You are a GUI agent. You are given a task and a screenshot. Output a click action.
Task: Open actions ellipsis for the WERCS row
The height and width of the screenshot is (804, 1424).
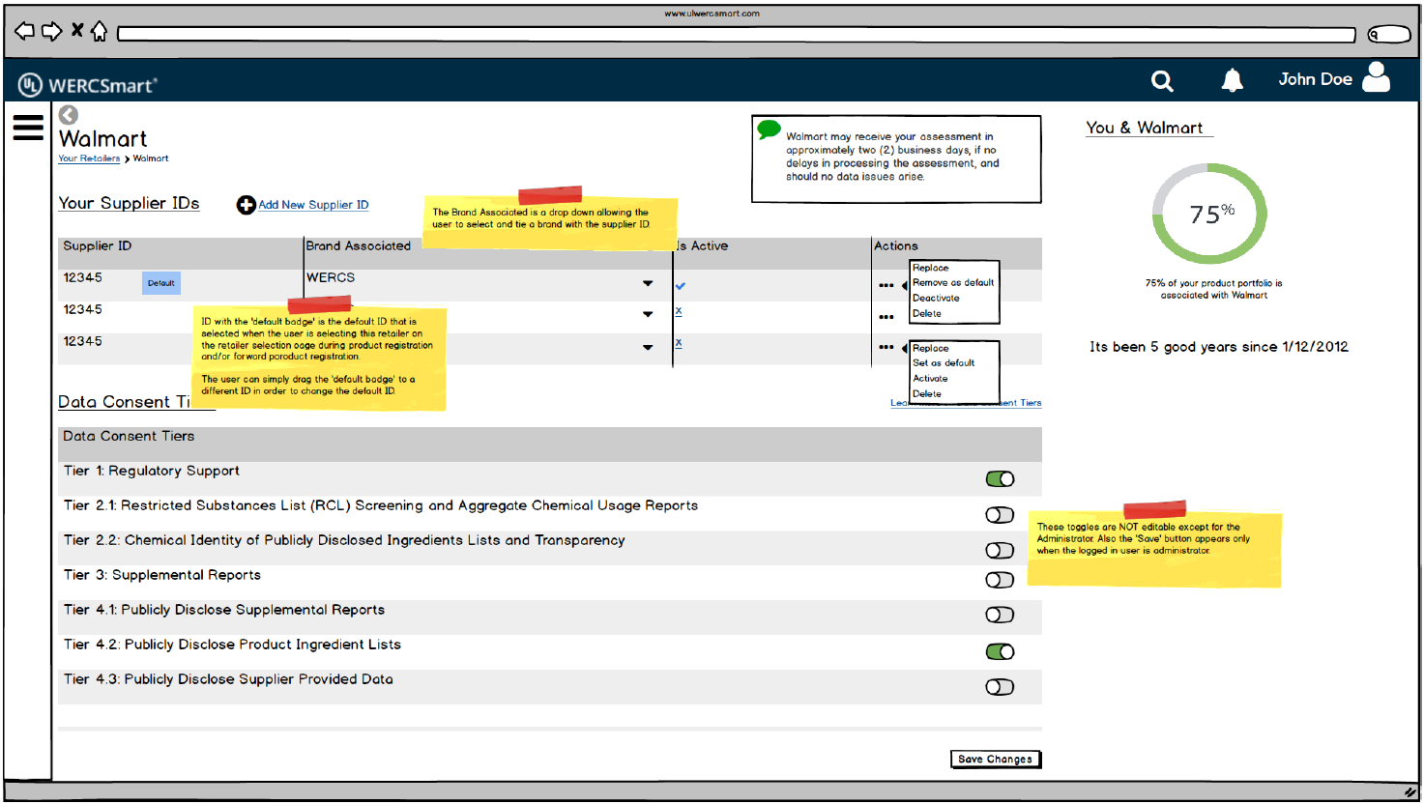[886, 285]
